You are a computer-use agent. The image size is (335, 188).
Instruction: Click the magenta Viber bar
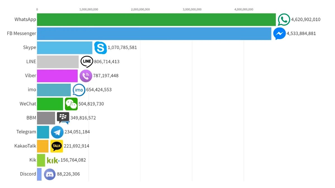tap(57, 76)
